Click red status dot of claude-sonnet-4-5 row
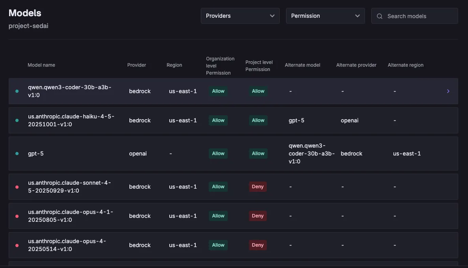Viewport: 468px width, 268px height. [x=17, y=187]
